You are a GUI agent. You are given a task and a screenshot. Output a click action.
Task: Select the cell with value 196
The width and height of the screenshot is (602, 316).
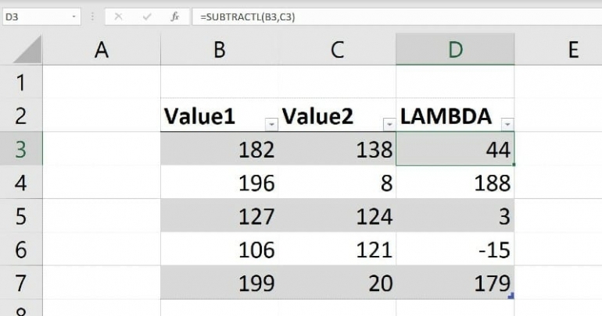[220, 183]
